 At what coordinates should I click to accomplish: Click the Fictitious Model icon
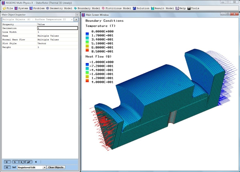pyautogui.click(x=103, y=8)
